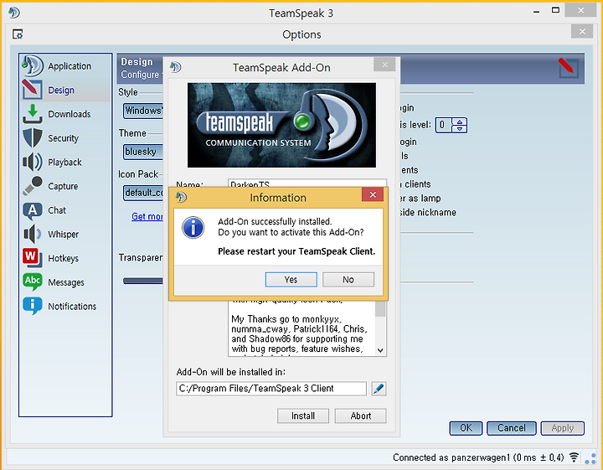Viewport: 603px width, 470px height.
Task: Click the level value field showing 0
Action: (x=444, y=125)
